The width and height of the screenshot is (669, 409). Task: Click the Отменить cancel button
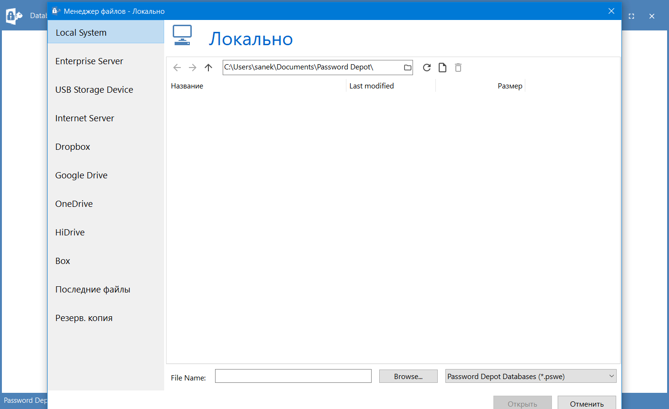(586, 403)
